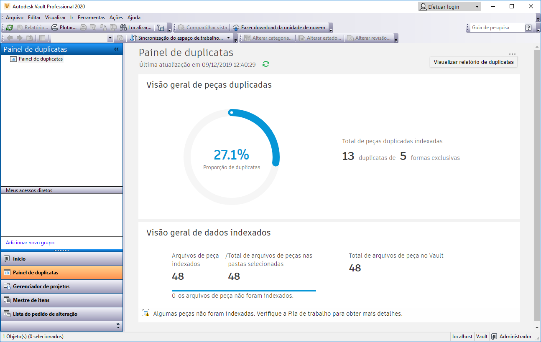
Task: Click Alterar estado toolbar button
Action: coord(320,38)
